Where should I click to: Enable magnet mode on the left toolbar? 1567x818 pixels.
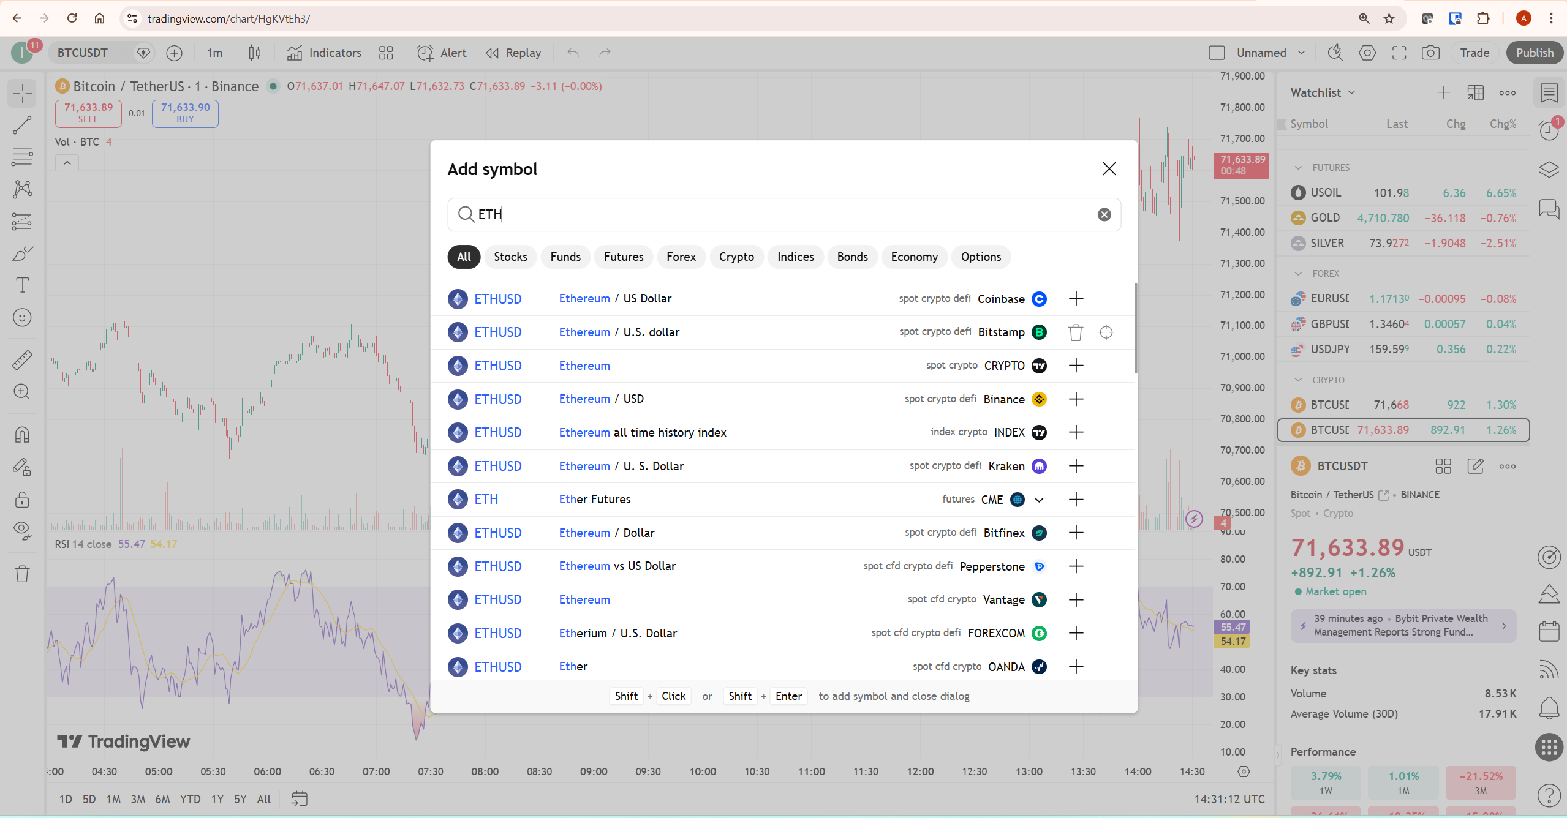pyautogui.click(x=22, y=435)
